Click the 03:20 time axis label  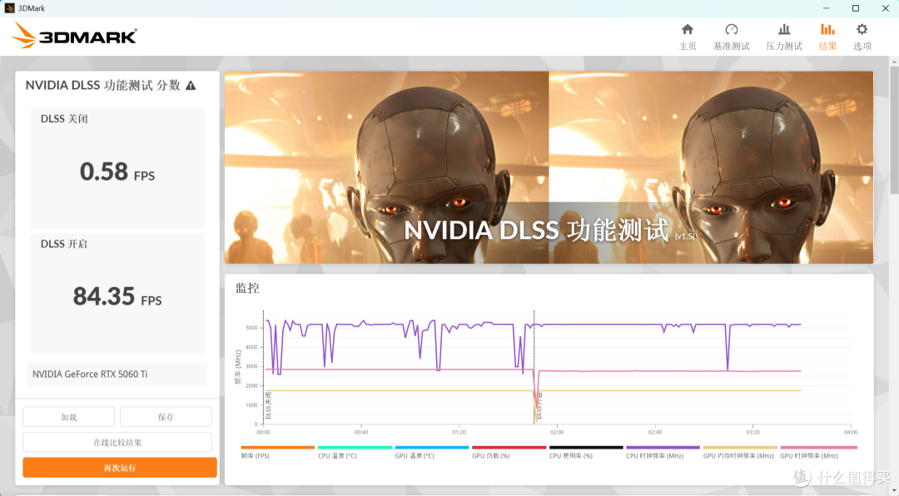coord(752,433)
